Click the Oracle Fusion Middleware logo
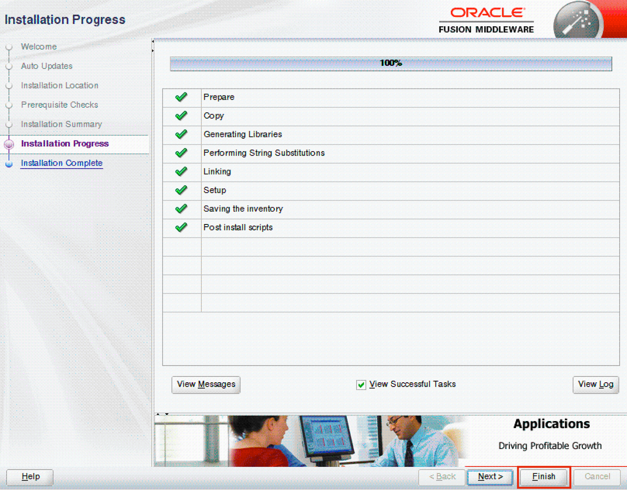Image resolution: width=627 pixels, height=490 pixels. pos(486,20)
